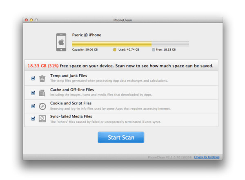This screenshot has height=180, width=245.
Task: Click the PhoneClean window title bar
Action: point(122,20)
